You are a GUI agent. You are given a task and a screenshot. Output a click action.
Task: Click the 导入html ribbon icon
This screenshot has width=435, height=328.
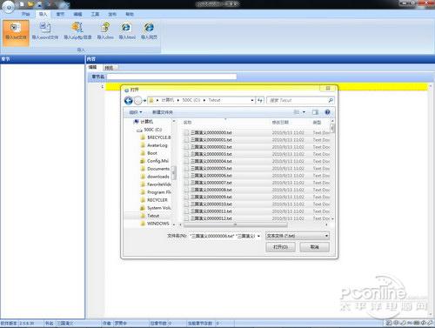pos(127,31)
